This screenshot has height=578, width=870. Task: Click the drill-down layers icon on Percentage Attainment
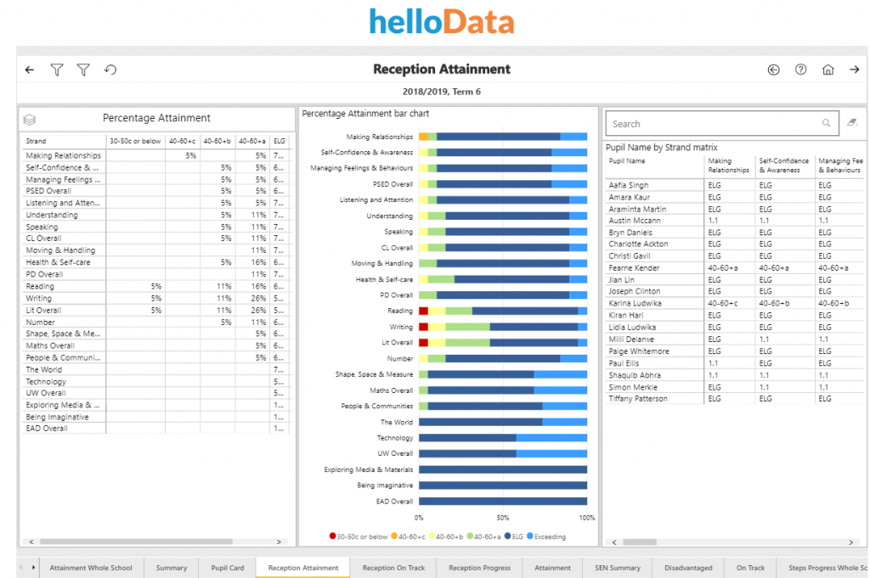(x=30, y=119)
